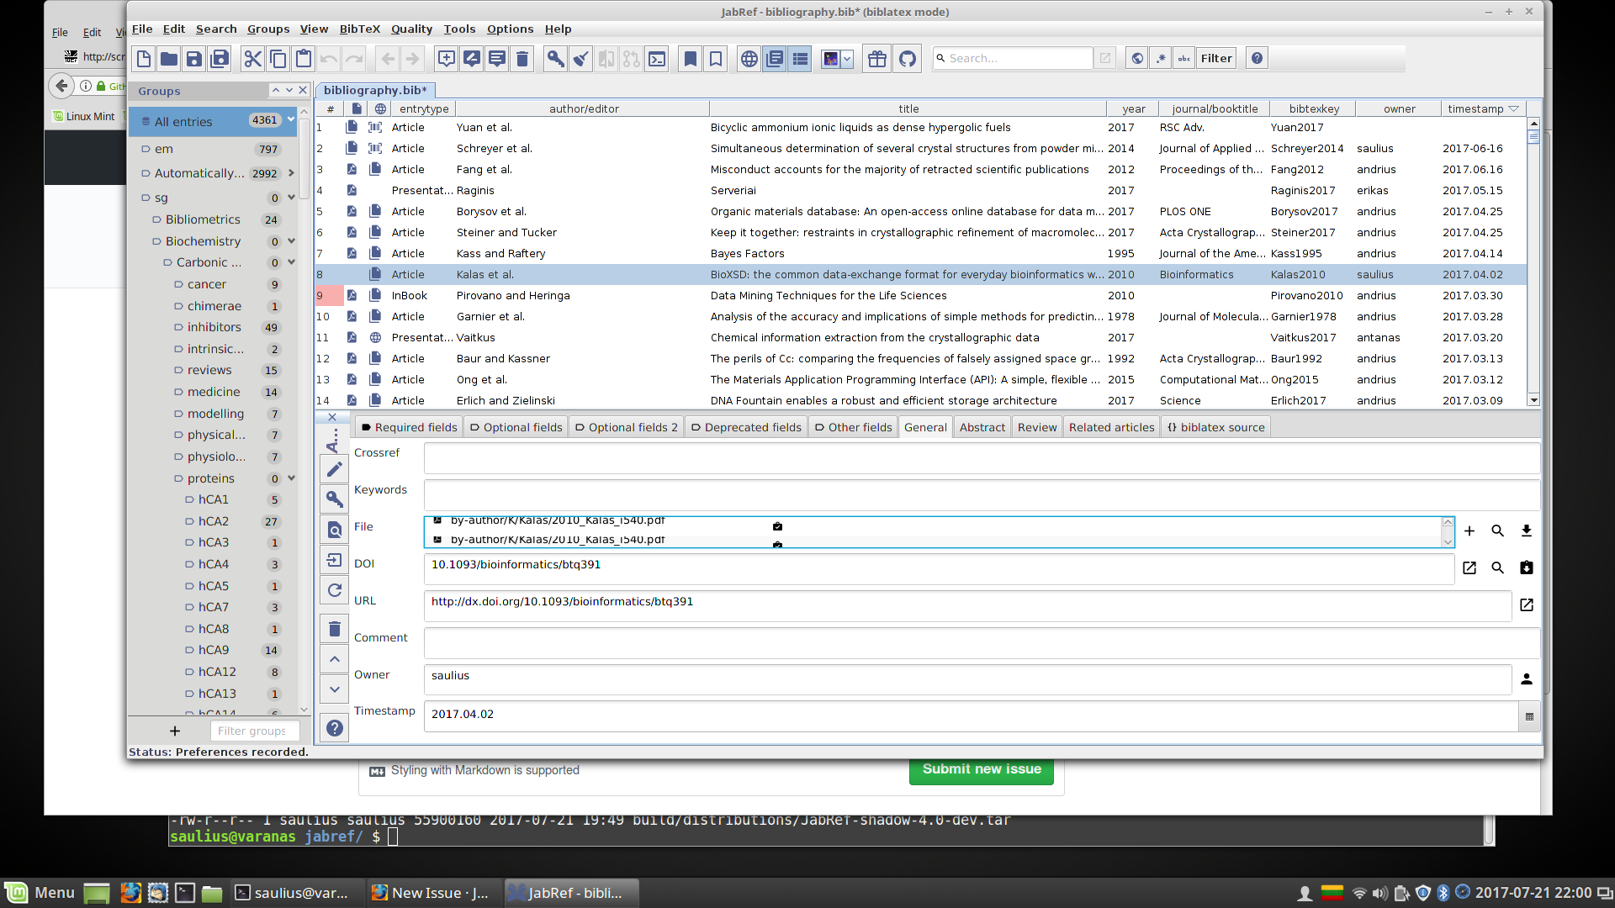Open the Options menu
The image size is (1615, 908).
[x=510, y=29]
